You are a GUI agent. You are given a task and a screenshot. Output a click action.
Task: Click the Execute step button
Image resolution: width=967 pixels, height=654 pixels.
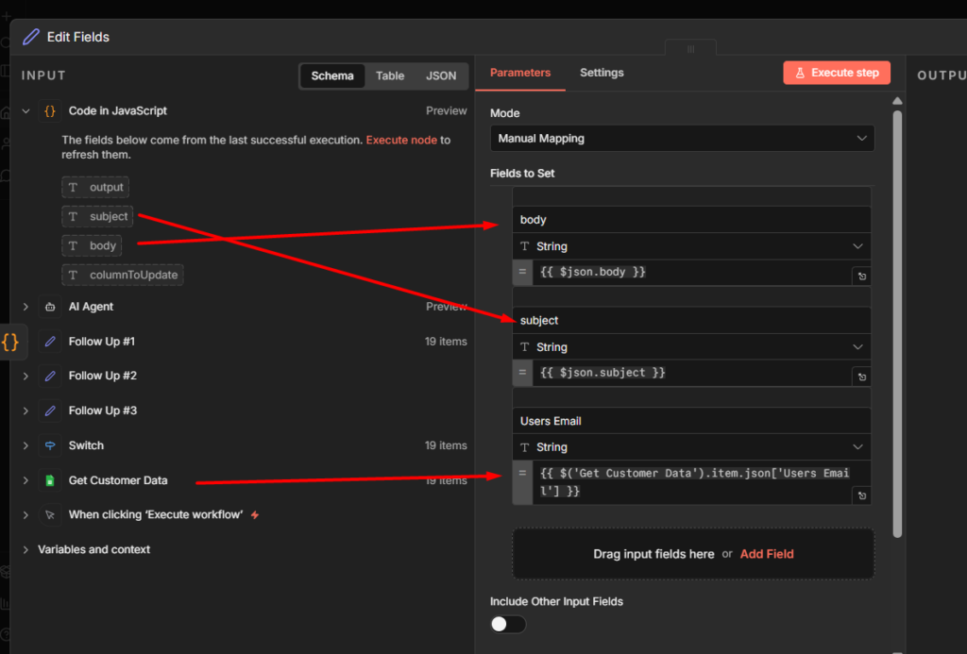click(837, 72)
